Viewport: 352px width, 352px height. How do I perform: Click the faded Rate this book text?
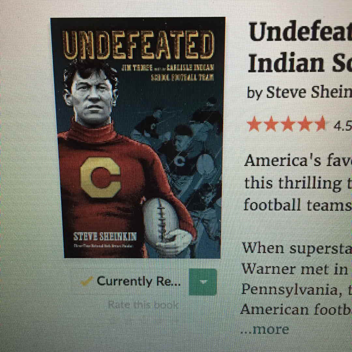point(143,305)
